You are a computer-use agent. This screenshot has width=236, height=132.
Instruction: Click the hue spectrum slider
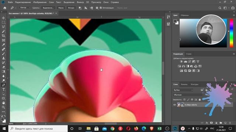coord(232,33)
